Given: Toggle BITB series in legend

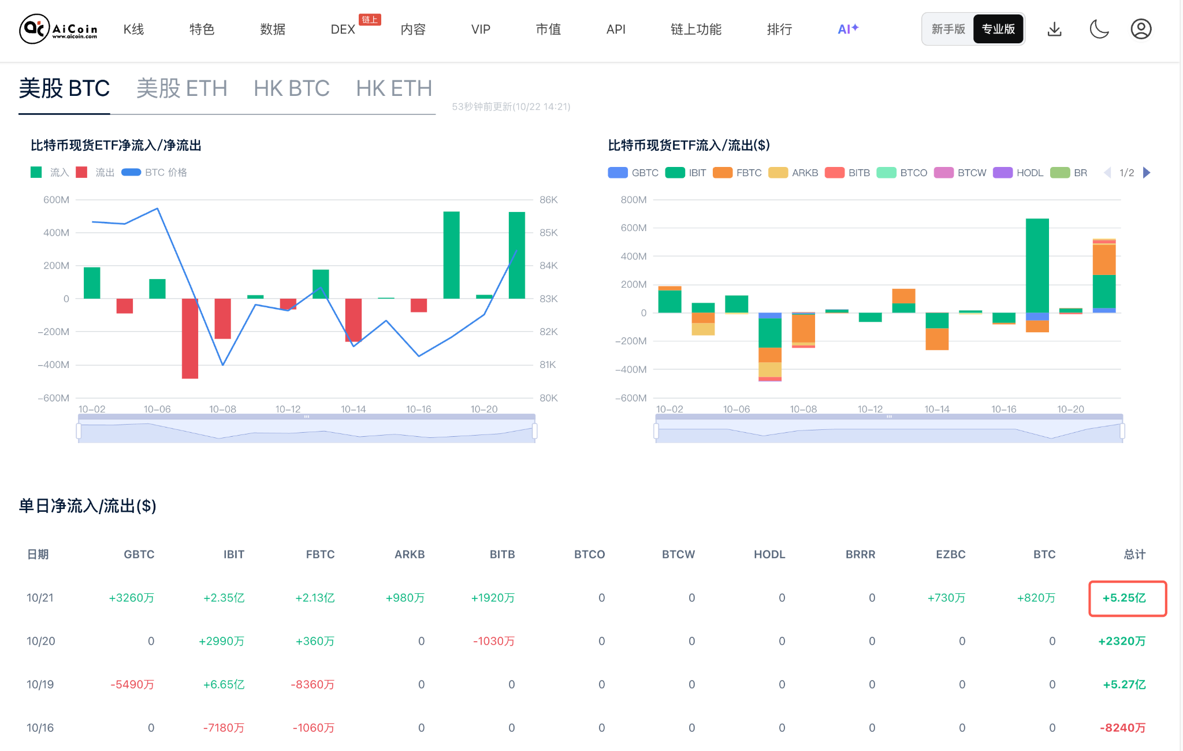Looking at the screenshot, I should pyautogui.click(x=847, y=173).
